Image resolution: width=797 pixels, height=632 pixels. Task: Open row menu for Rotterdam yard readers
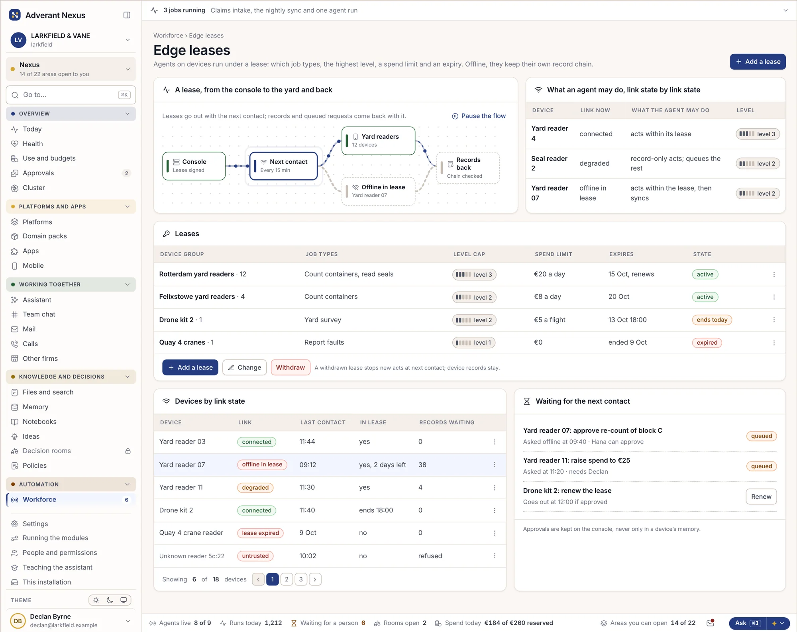click(x=774, y=275)
